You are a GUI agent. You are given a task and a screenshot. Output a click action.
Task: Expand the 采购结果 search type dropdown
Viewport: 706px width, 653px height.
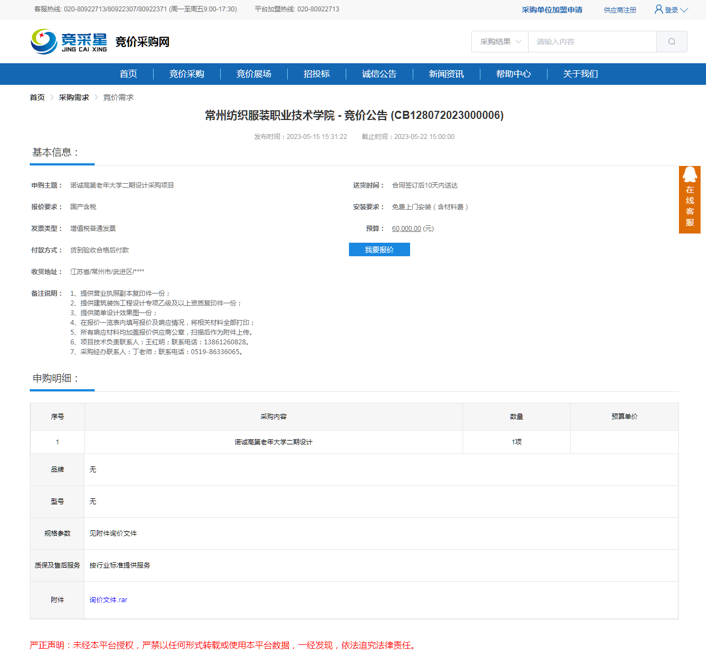500,42
